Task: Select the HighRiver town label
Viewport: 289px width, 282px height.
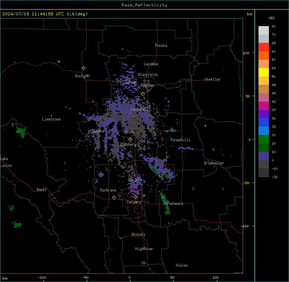Action: 144,249
